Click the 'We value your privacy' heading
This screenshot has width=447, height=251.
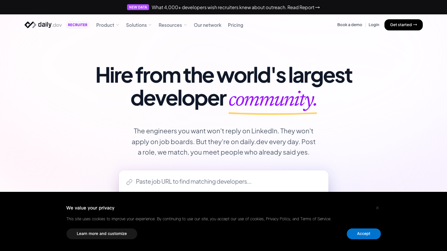(90, 208)
